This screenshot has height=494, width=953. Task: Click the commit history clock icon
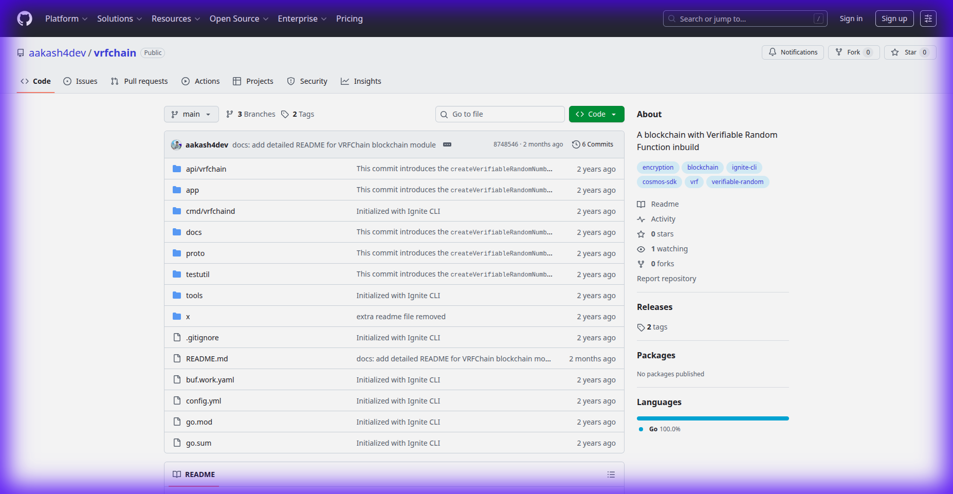point(576,144)
